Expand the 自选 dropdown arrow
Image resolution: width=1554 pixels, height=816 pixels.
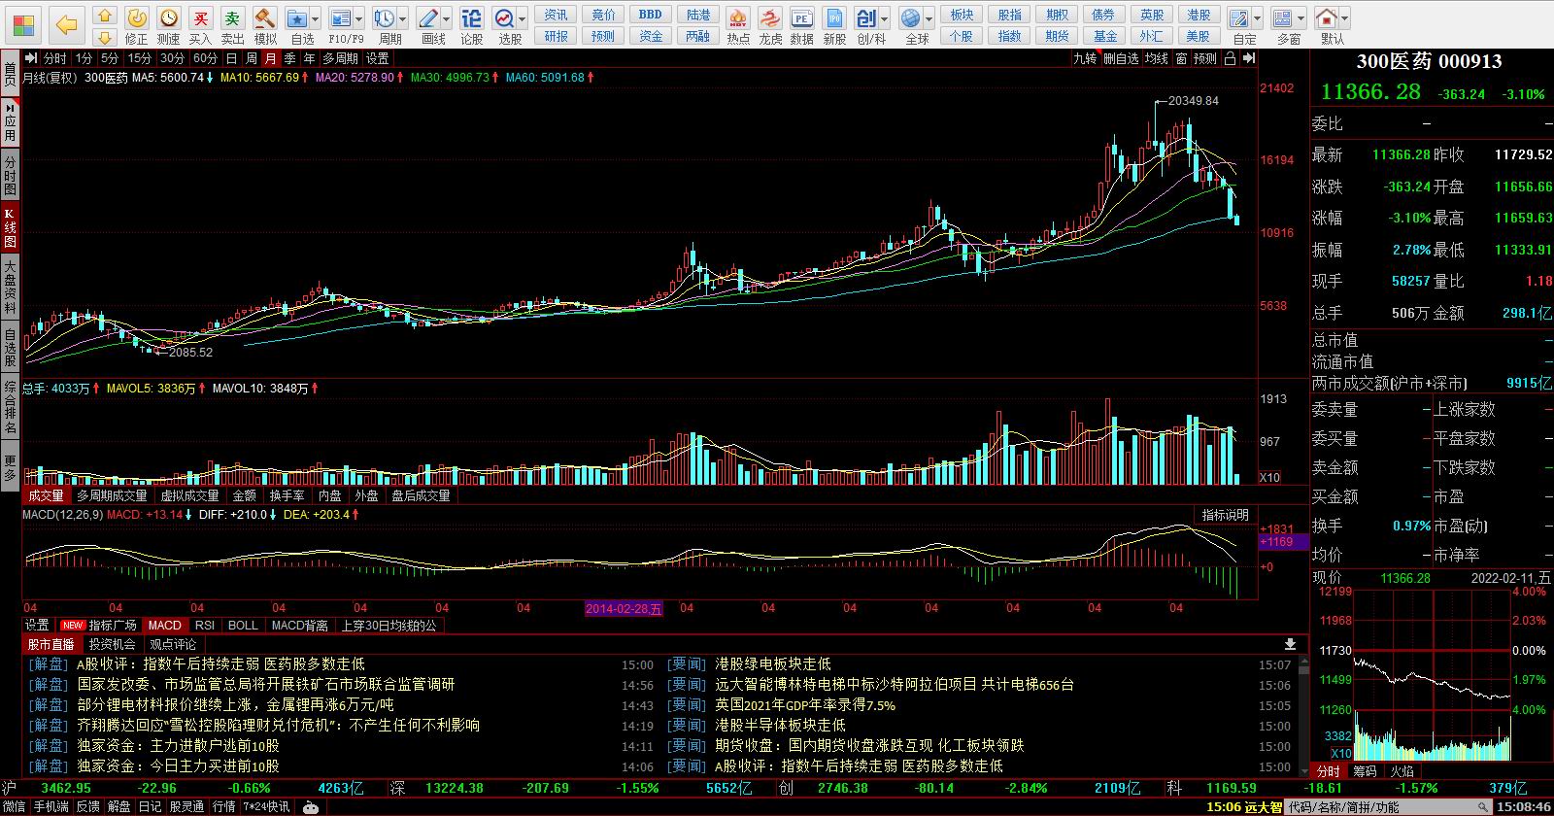[x=316, y=18]
